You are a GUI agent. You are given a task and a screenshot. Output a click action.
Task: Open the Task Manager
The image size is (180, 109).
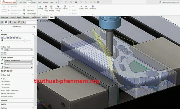[x=29, y=14]
